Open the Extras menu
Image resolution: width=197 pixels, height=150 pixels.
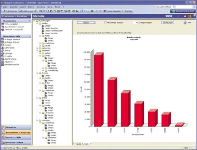click(50, 7)
